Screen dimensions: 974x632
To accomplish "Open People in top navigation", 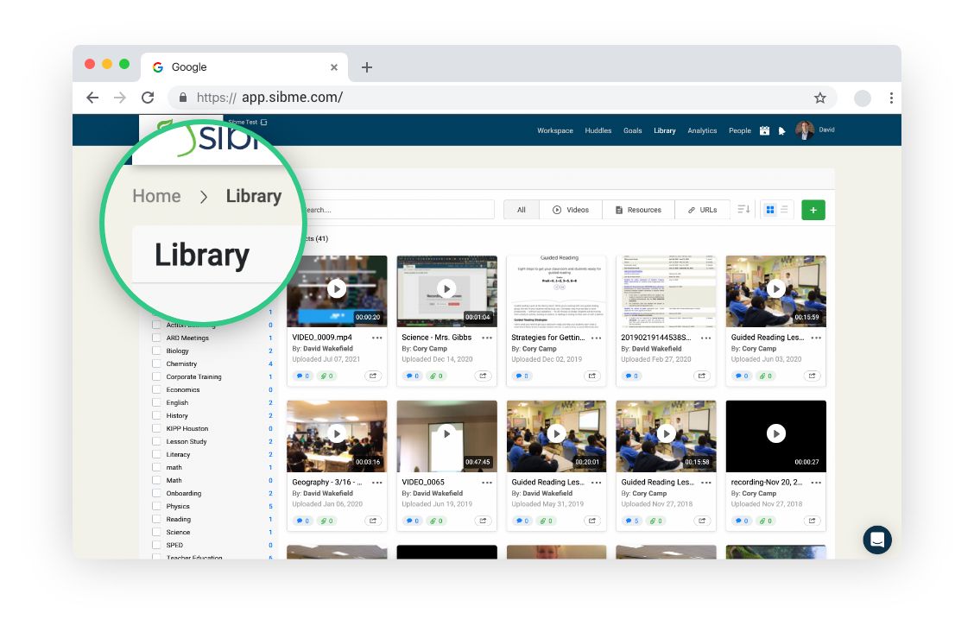I will pos(740,131).
